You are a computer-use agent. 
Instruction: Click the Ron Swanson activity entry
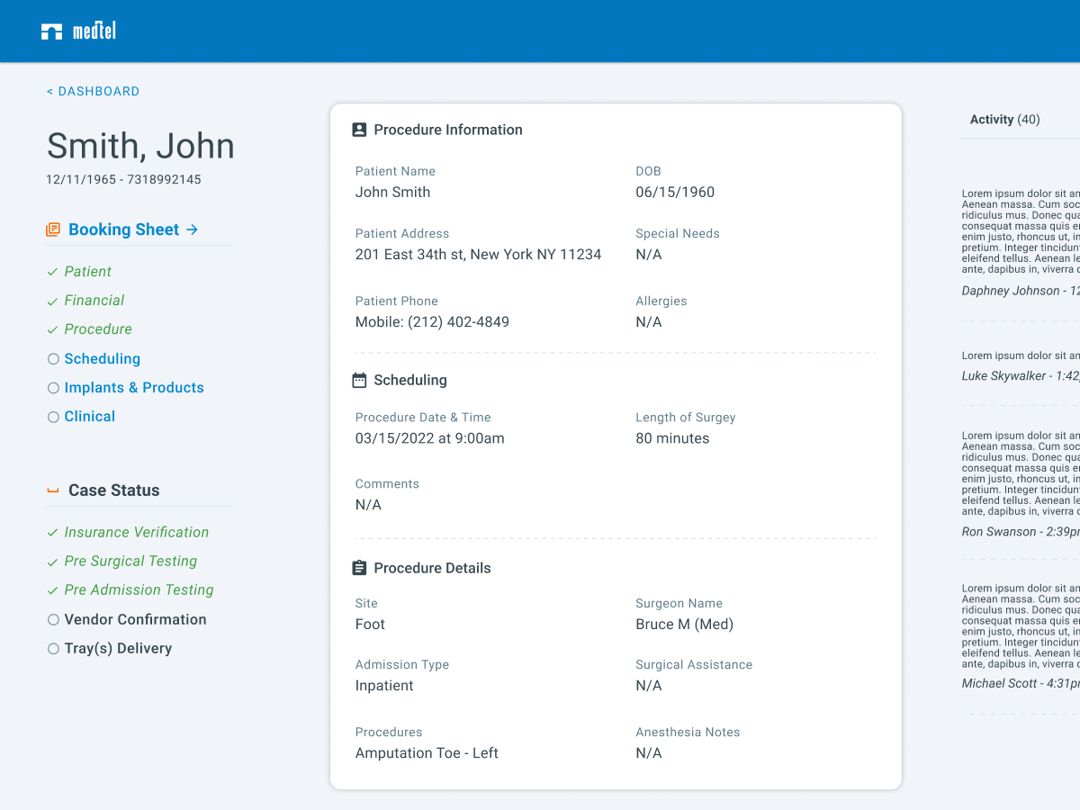[x=1021, y=484]
